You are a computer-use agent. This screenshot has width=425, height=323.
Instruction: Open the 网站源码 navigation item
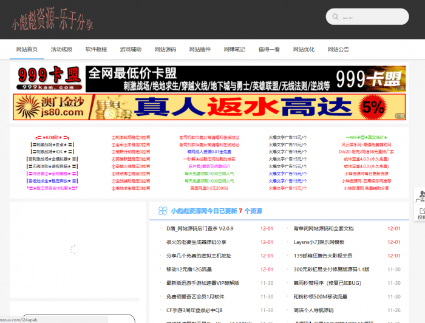pyautogui.click(x=165, y=49)
